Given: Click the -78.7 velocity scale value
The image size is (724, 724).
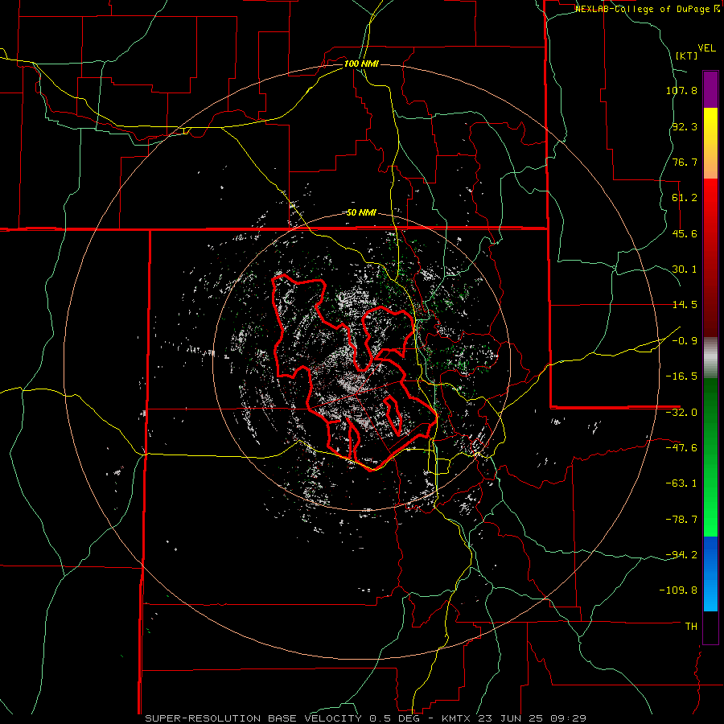Looking at the screenshot, I should tap(681, 520).
